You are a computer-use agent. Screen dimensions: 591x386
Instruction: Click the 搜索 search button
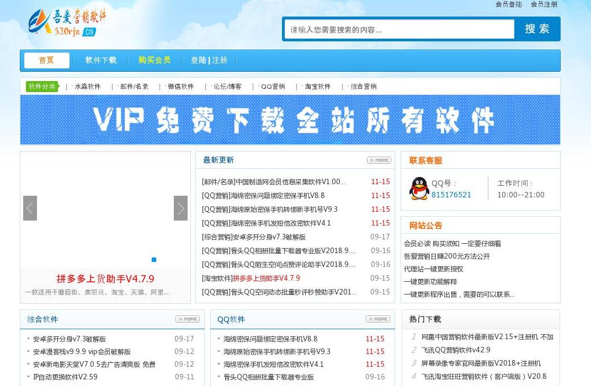point(537,29)
